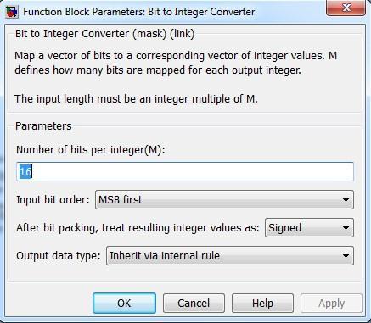Click the dialog title bar text
The height and width of the screenshot is (323, 371).
[x=138, y=12]
